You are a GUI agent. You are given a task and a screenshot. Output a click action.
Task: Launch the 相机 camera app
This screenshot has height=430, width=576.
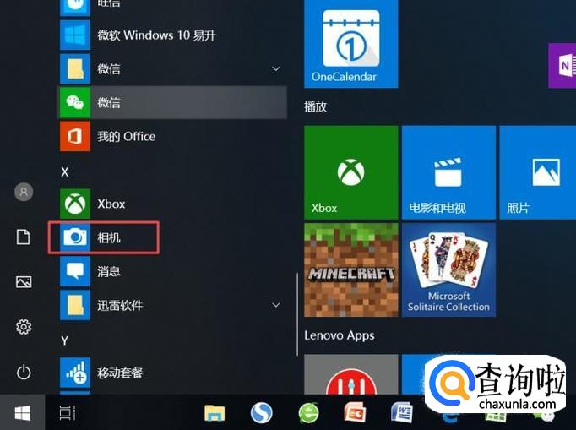pos(172,237)
